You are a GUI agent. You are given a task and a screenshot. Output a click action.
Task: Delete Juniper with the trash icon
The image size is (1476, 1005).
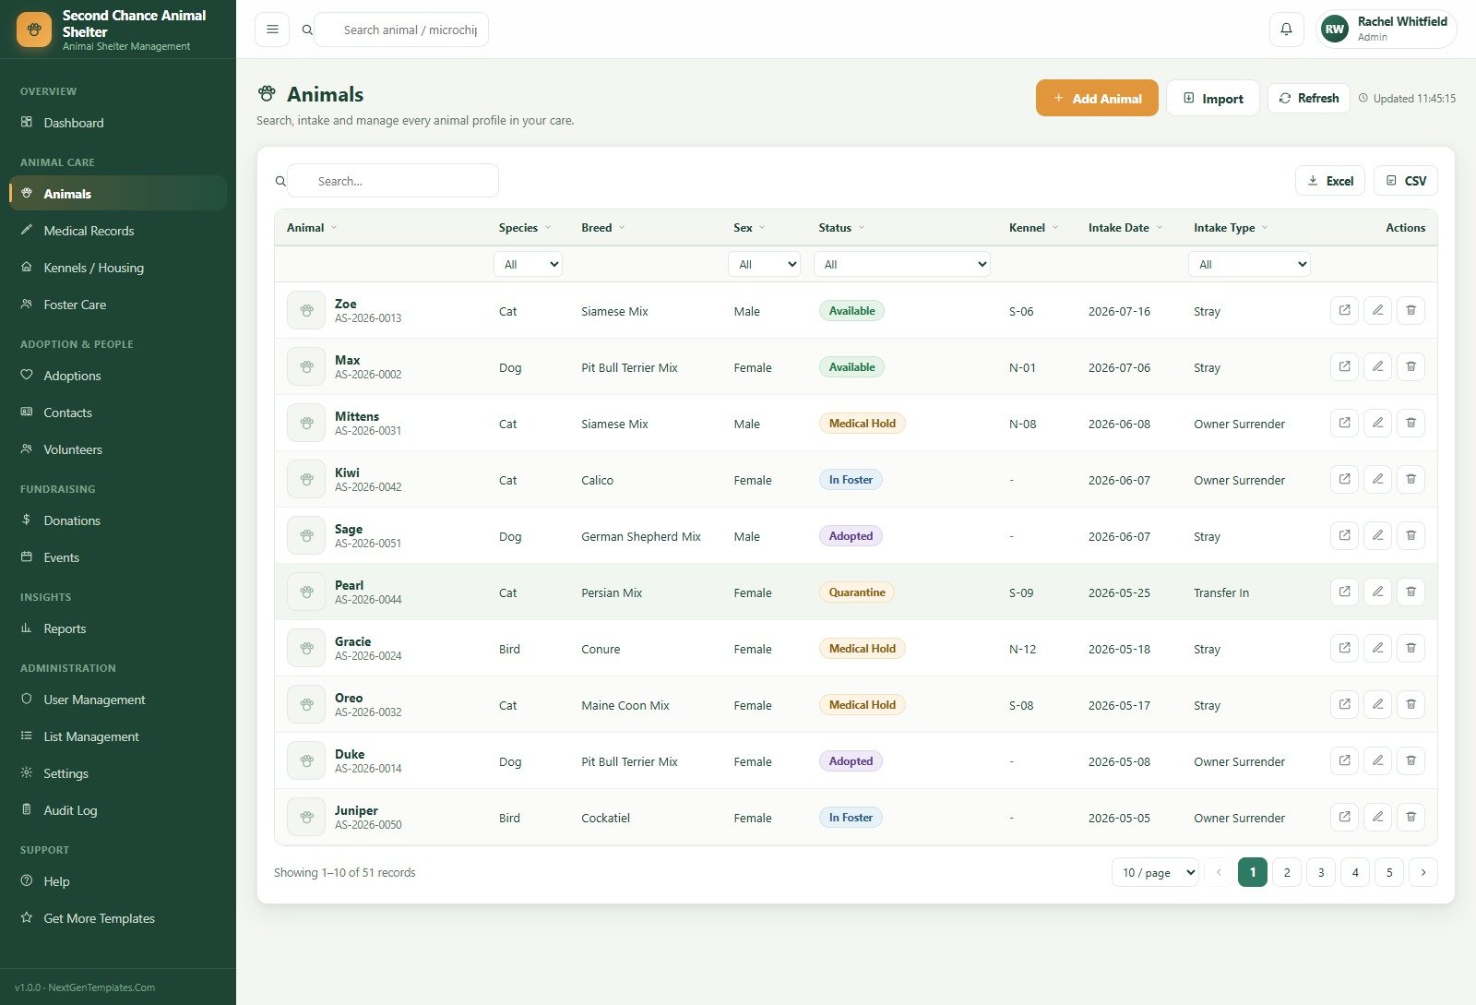point(1411,817)
